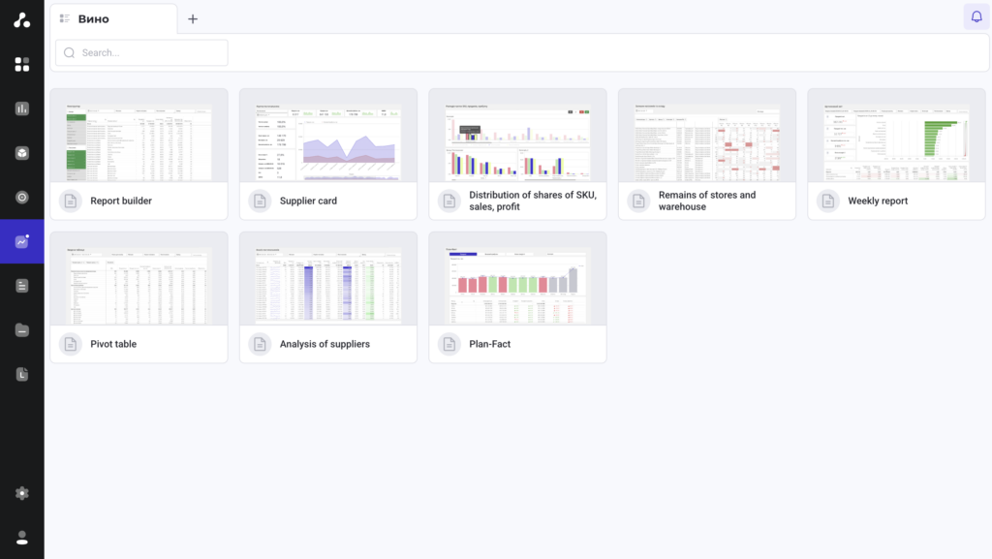Screen dimensions: 992x559
Task: Click the list icon beside Вино tab title
Action: click(x=65, y=19)
